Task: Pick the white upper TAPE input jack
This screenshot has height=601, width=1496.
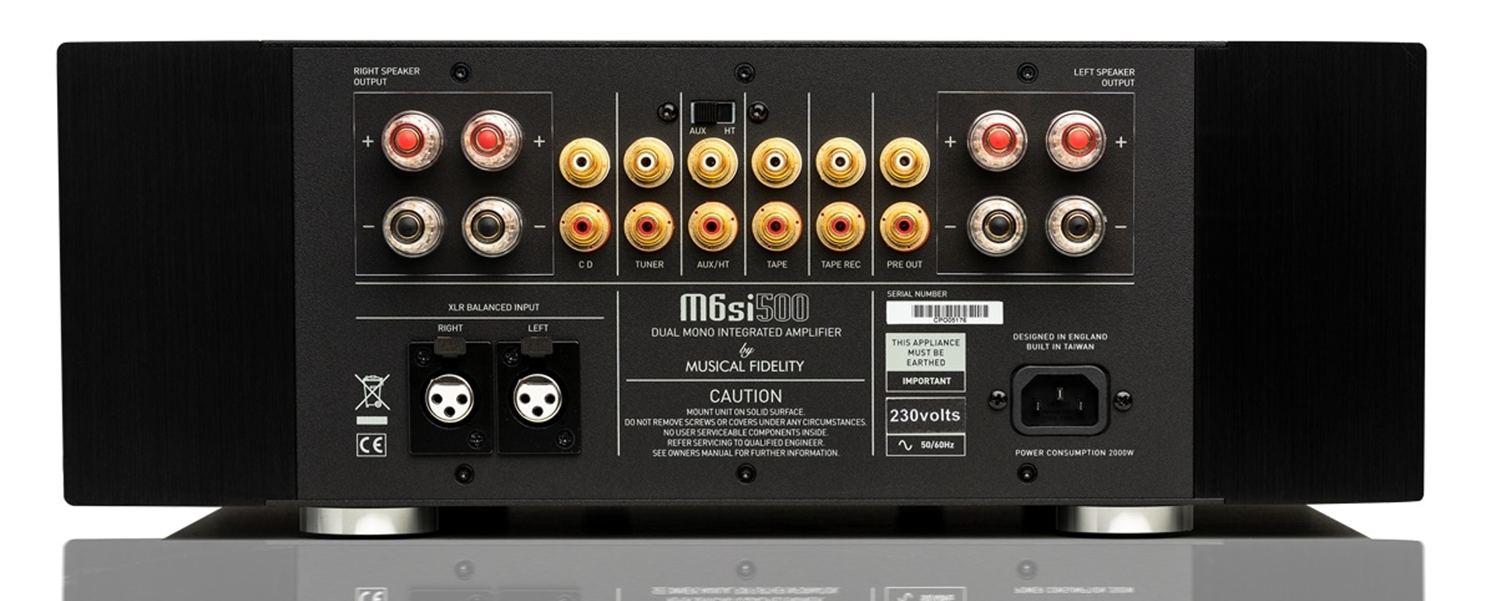Action: pos(776,163)
